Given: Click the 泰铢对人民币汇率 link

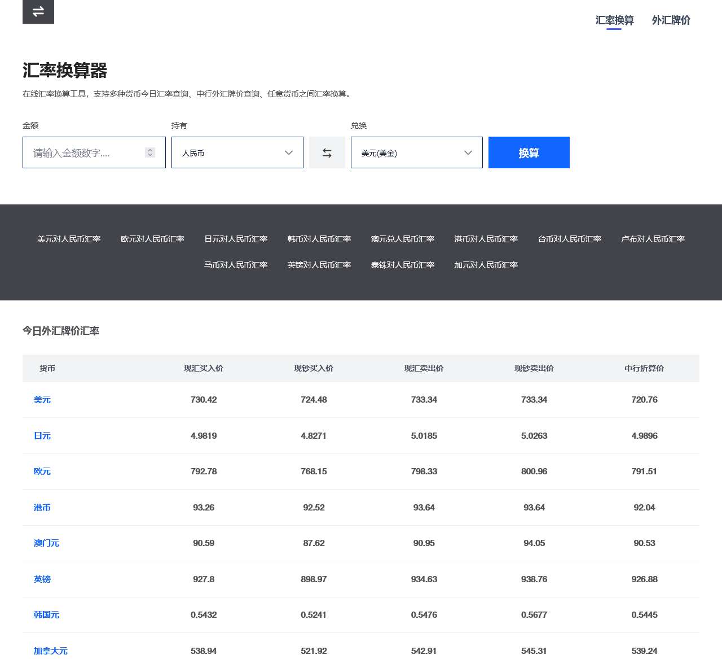Looking at the screenshot, I should 402,264.
